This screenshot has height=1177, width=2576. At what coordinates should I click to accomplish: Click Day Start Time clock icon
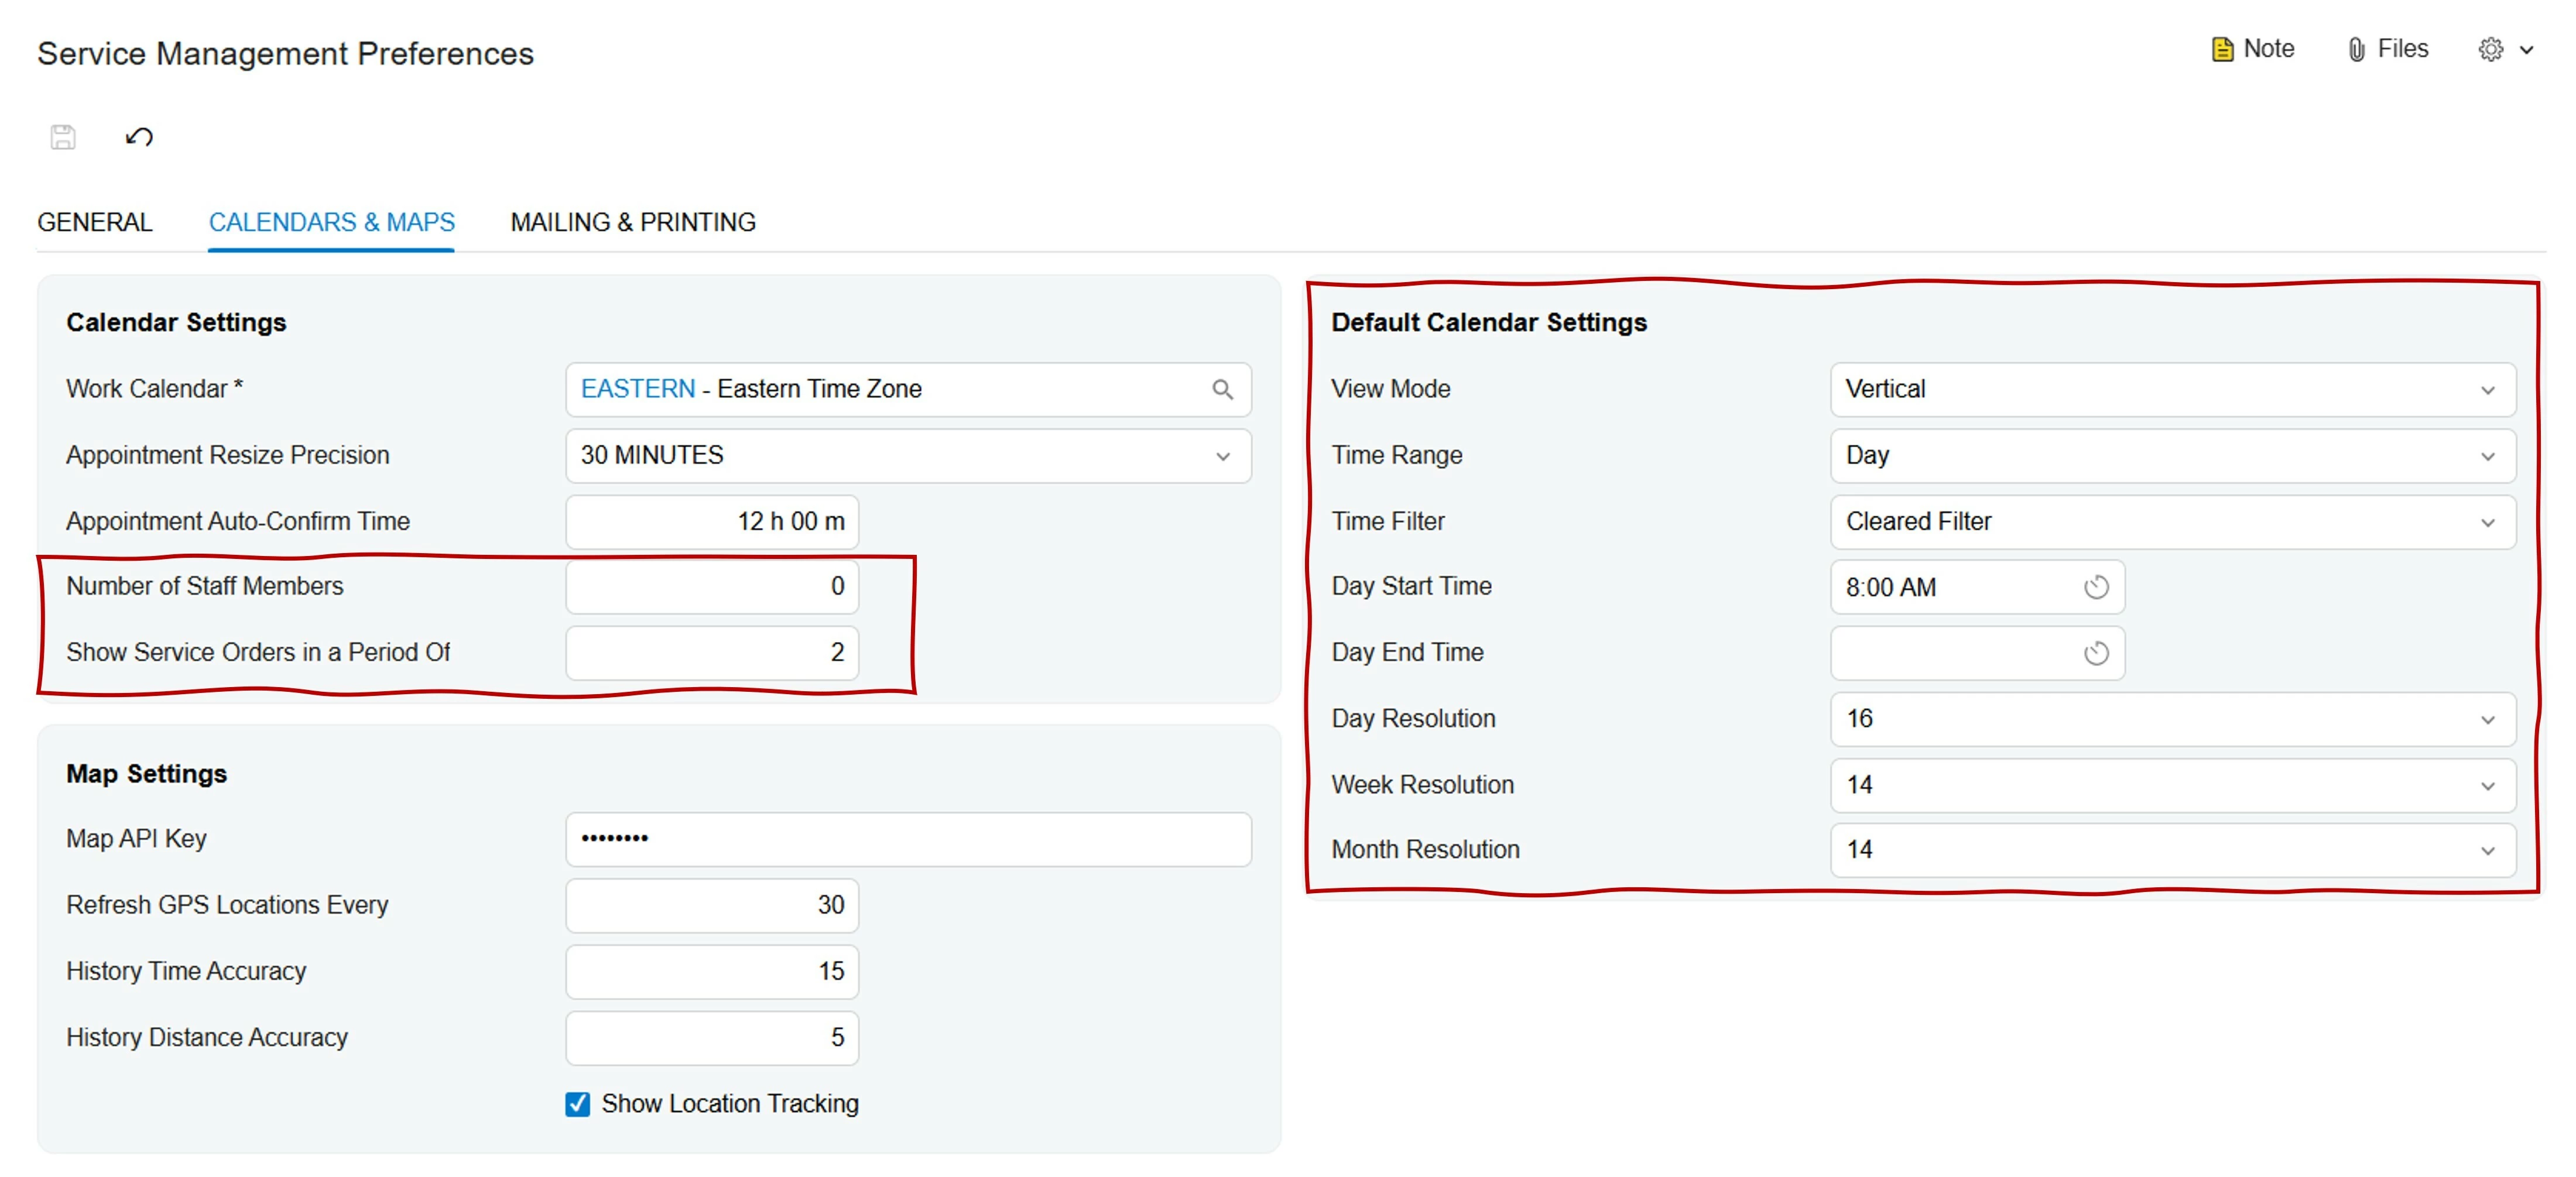[2096, 588]
